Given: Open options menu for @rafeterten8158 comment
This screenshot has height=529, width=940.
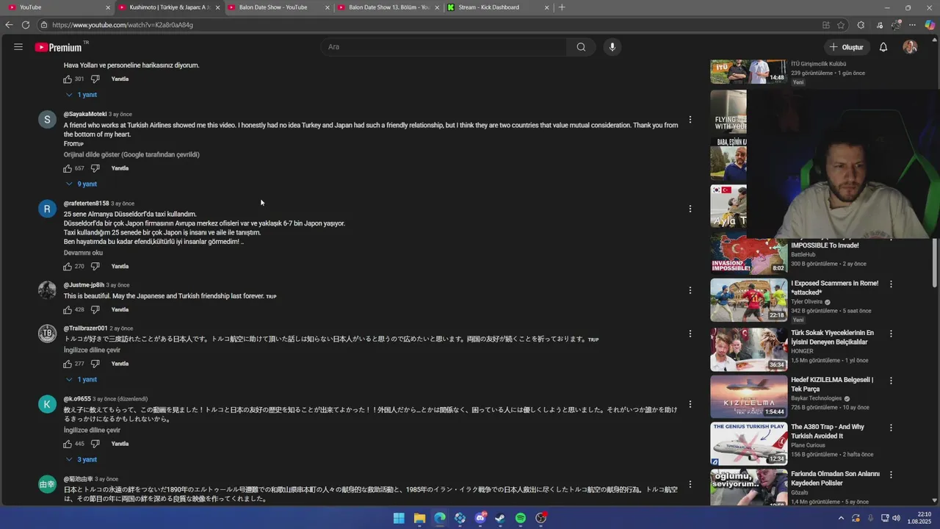Looking at the screenshot, I should click(x=690, y=209).
